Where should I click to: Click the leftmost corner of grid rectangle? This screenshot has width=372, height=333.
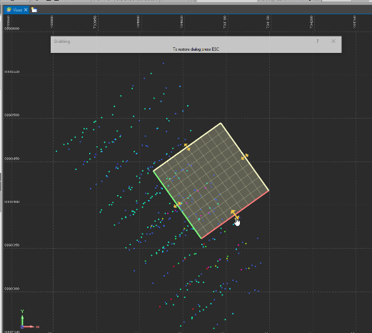point(154,171)
